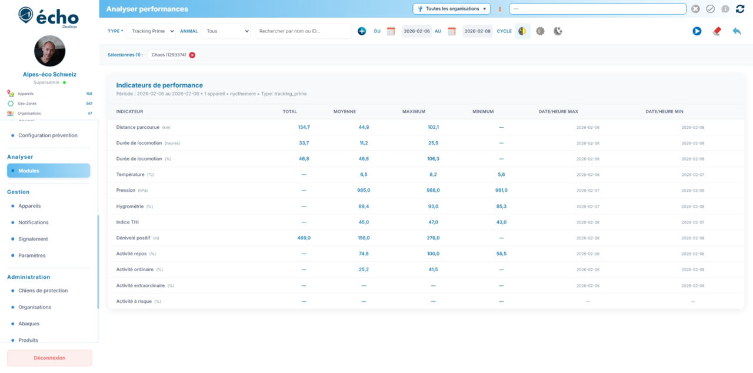Refresh data with the sync arrows icon

coord(740,9)
